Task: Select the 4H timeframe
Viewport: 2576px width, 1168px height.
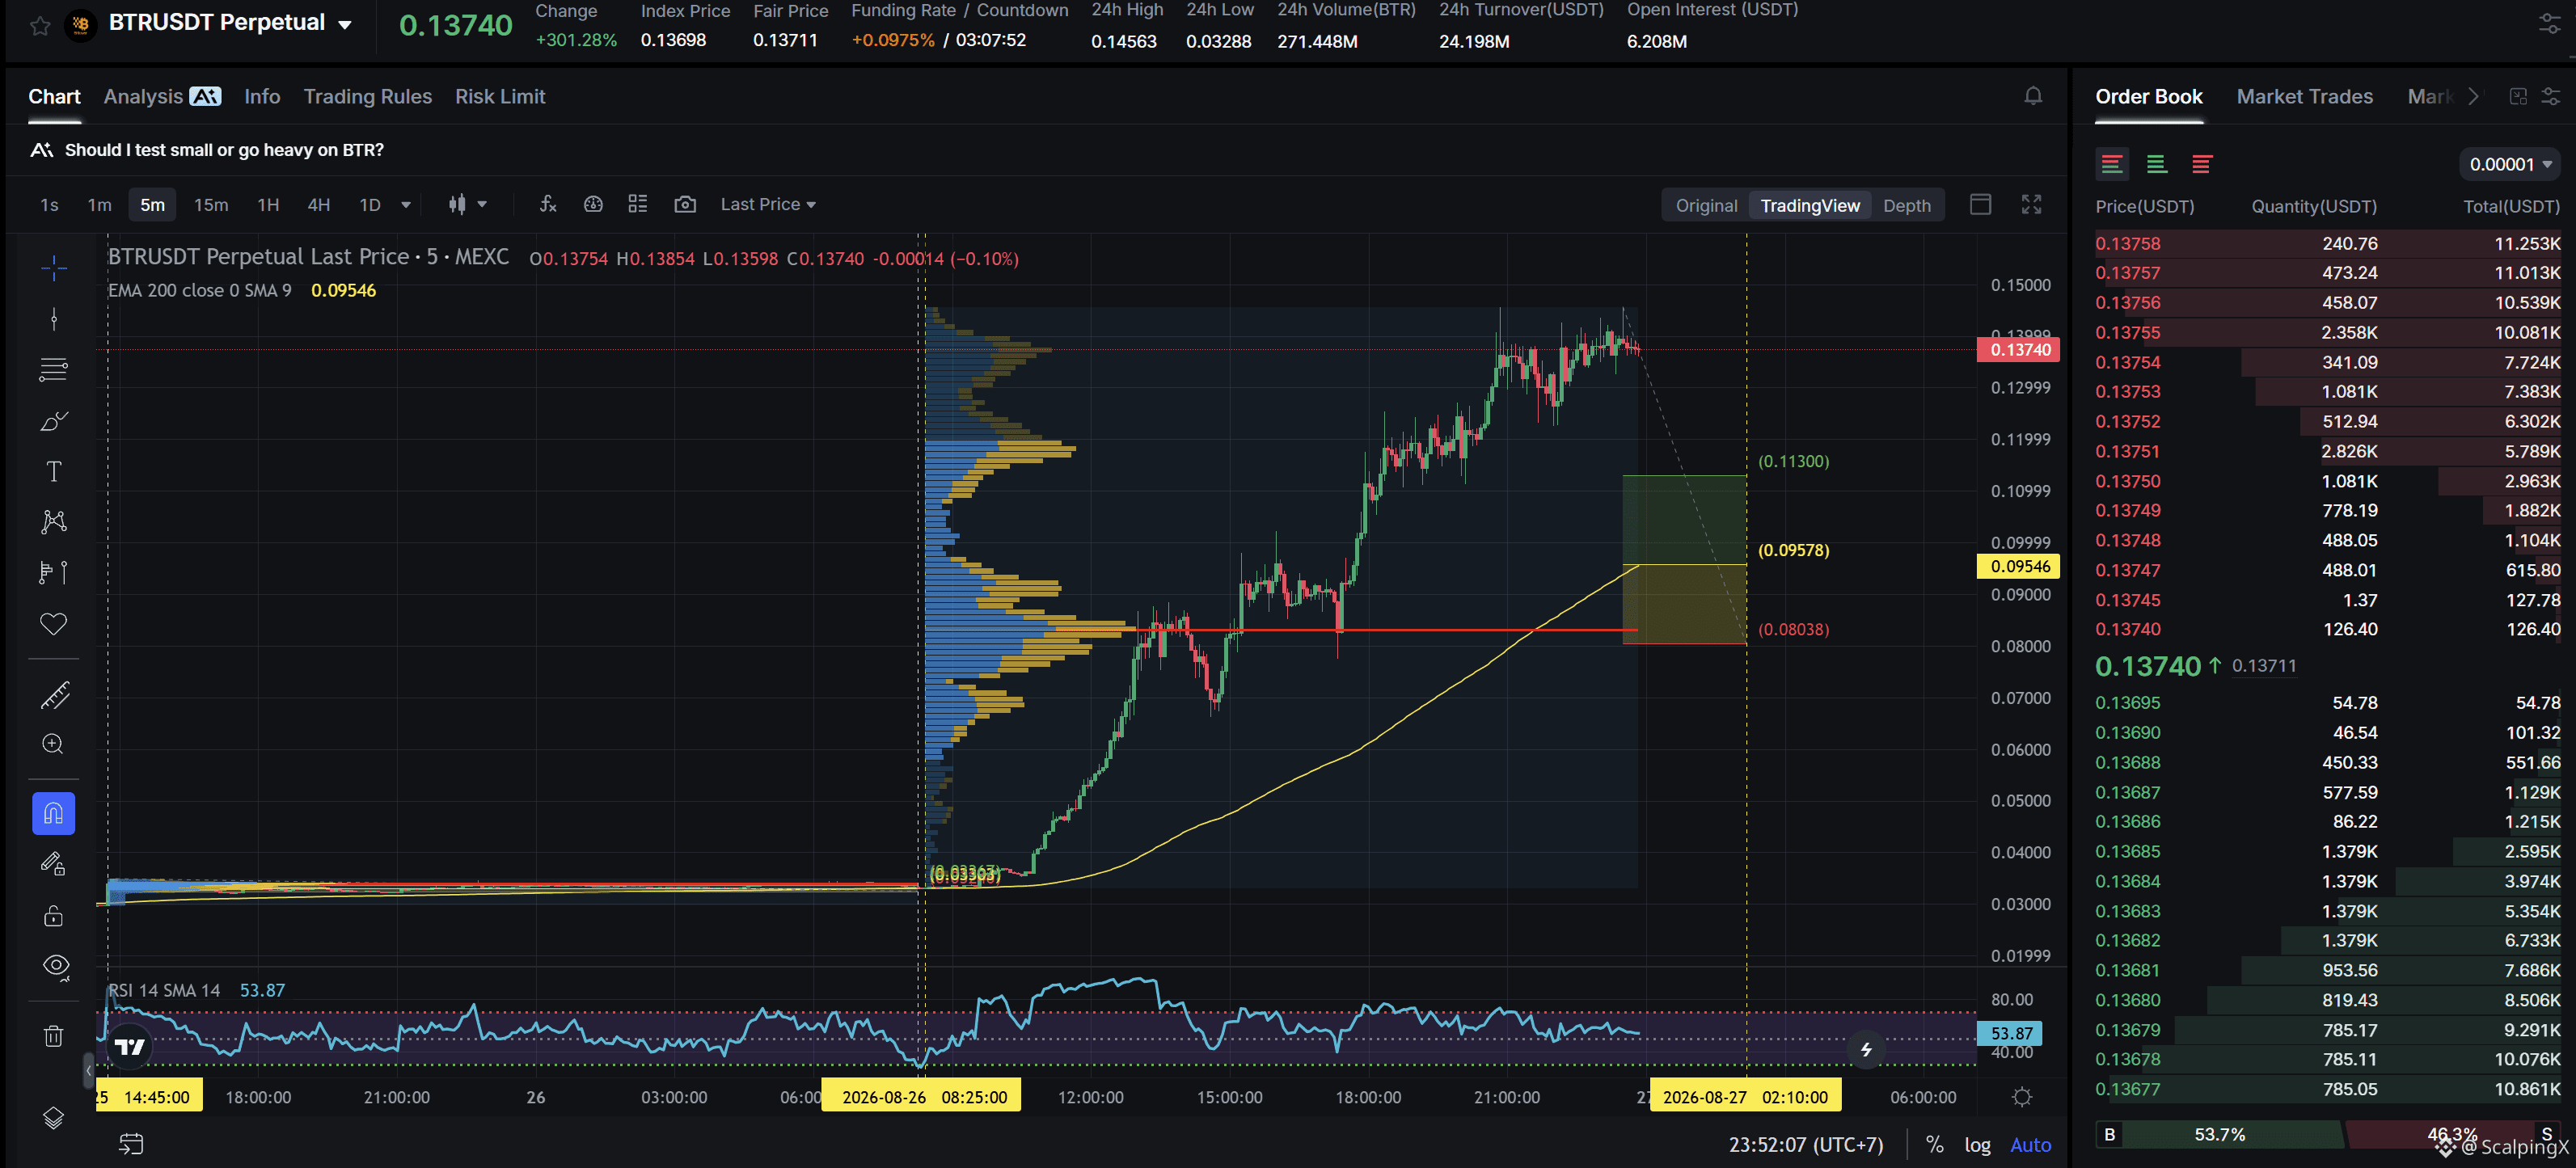Action: coord(319,204)
